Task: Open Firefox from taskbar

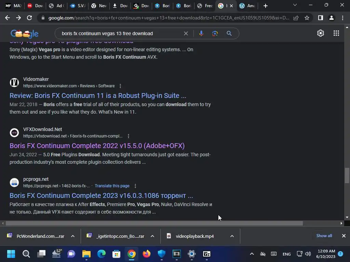Action: 146,254
